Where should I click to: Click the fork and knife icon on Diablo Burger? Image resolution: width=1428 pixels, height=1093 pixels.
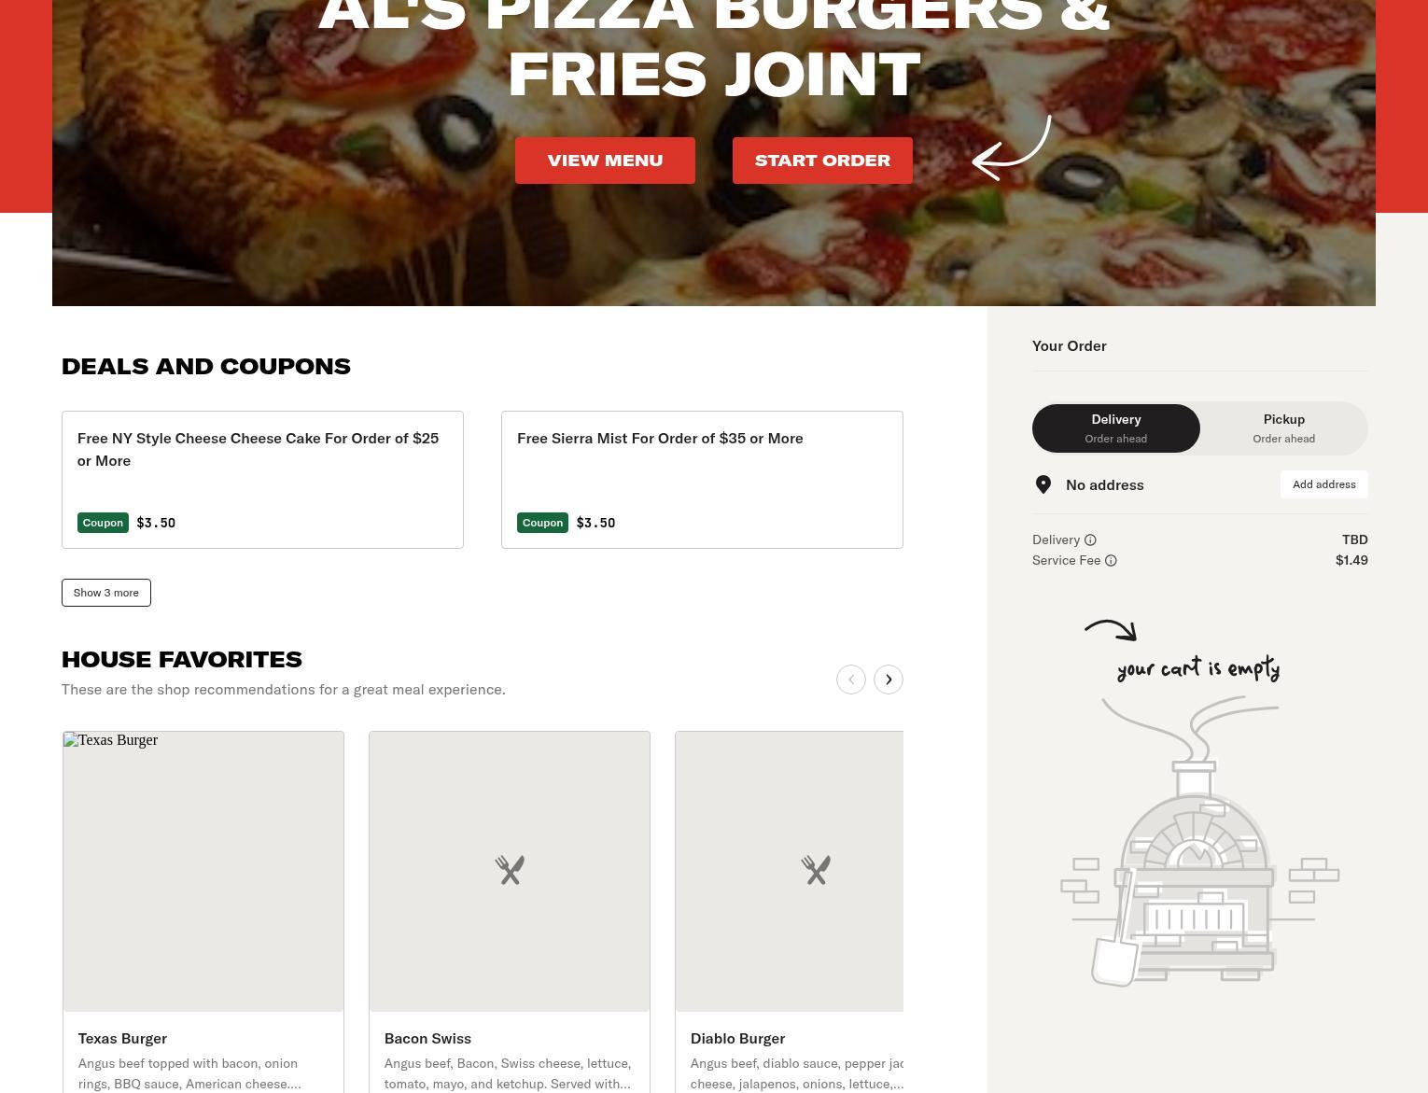pyautogui.click(x=816, y=870)
